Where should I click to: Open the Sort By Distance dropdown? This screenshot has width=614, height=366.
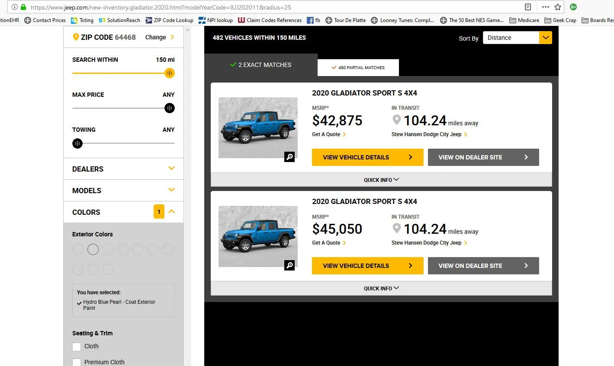pyautogui.click(x=517, y=38)
